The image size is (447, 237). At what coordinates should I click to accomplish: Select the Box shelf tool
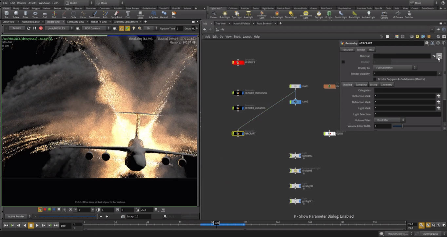[x=7, y=14]
